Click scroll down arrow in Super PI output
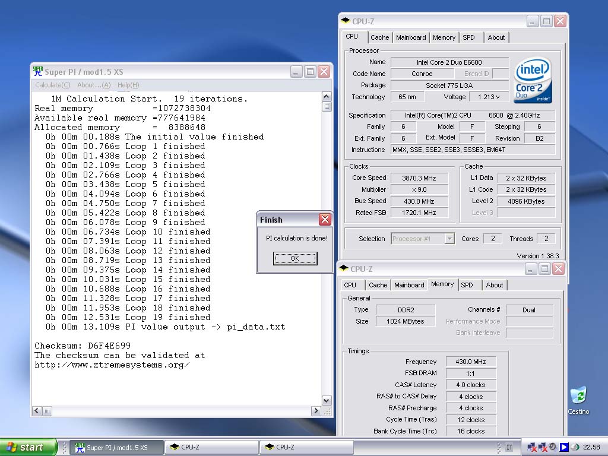Image resolution: width=608 pixels, height=456 pixels. (327, 401)
